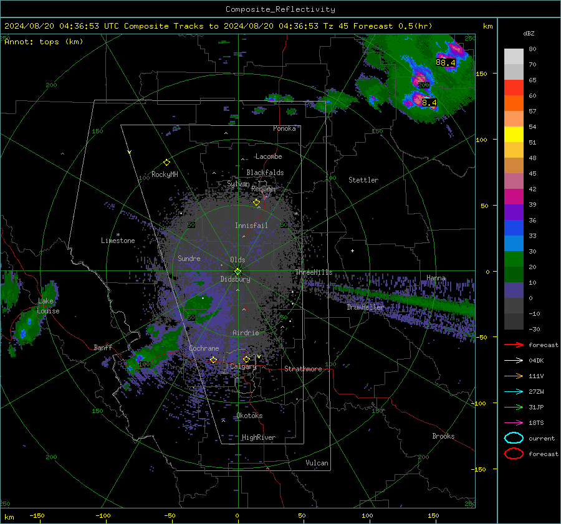Screen dimensions: 561x524
Task: Click the Vulcan town label
Action: click(x=317, y=463)
